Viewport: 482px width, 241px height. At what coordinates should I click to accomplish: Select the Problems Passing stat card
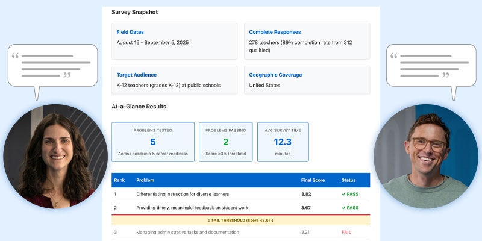pyautogui.click(x=225, y=142)
